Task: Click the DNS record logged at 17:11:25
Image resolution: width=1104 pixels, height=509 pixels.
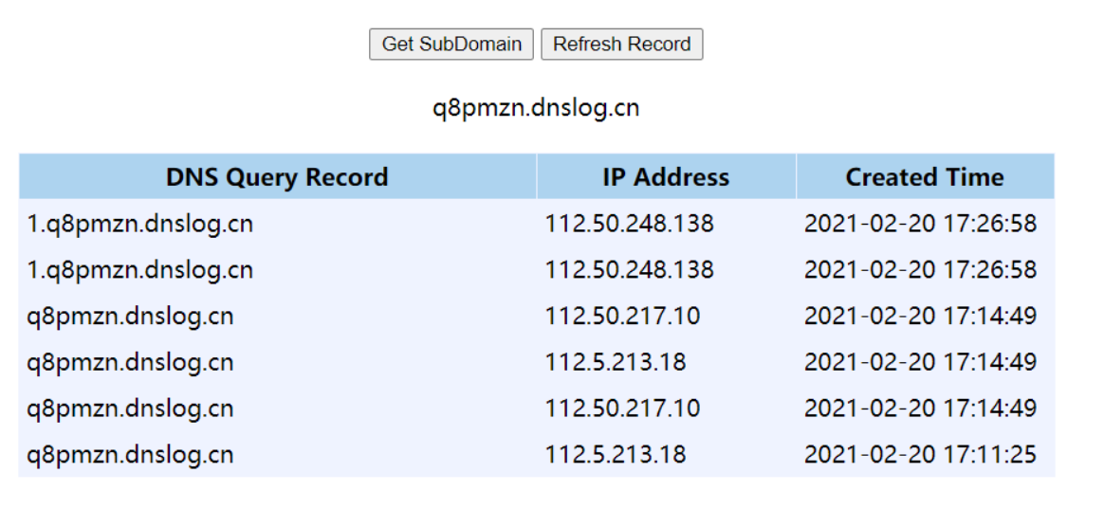Action: click(x=130, y=455)
